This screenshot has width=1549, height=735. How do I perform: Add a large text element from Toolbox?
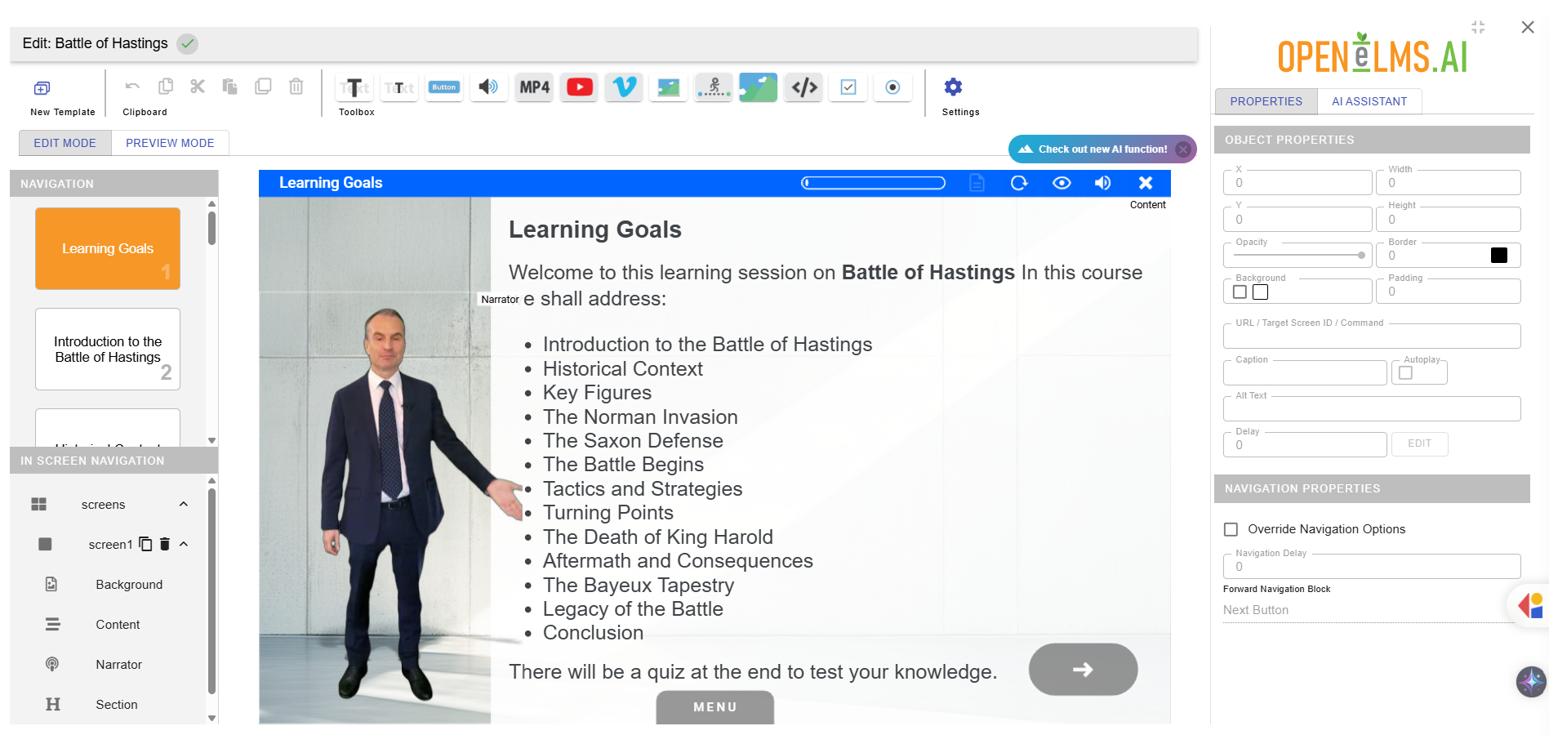pos(354,87)
